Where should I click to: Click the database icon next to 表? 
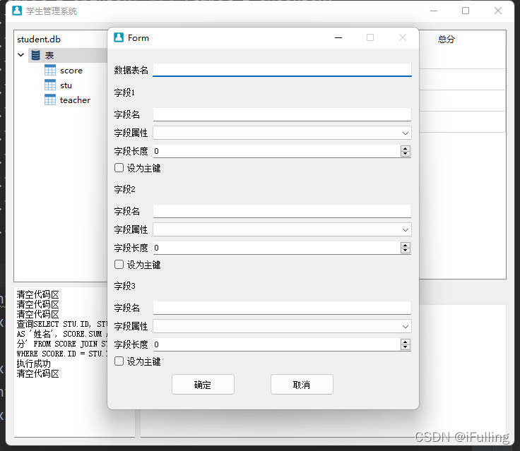tap(36, 55)
